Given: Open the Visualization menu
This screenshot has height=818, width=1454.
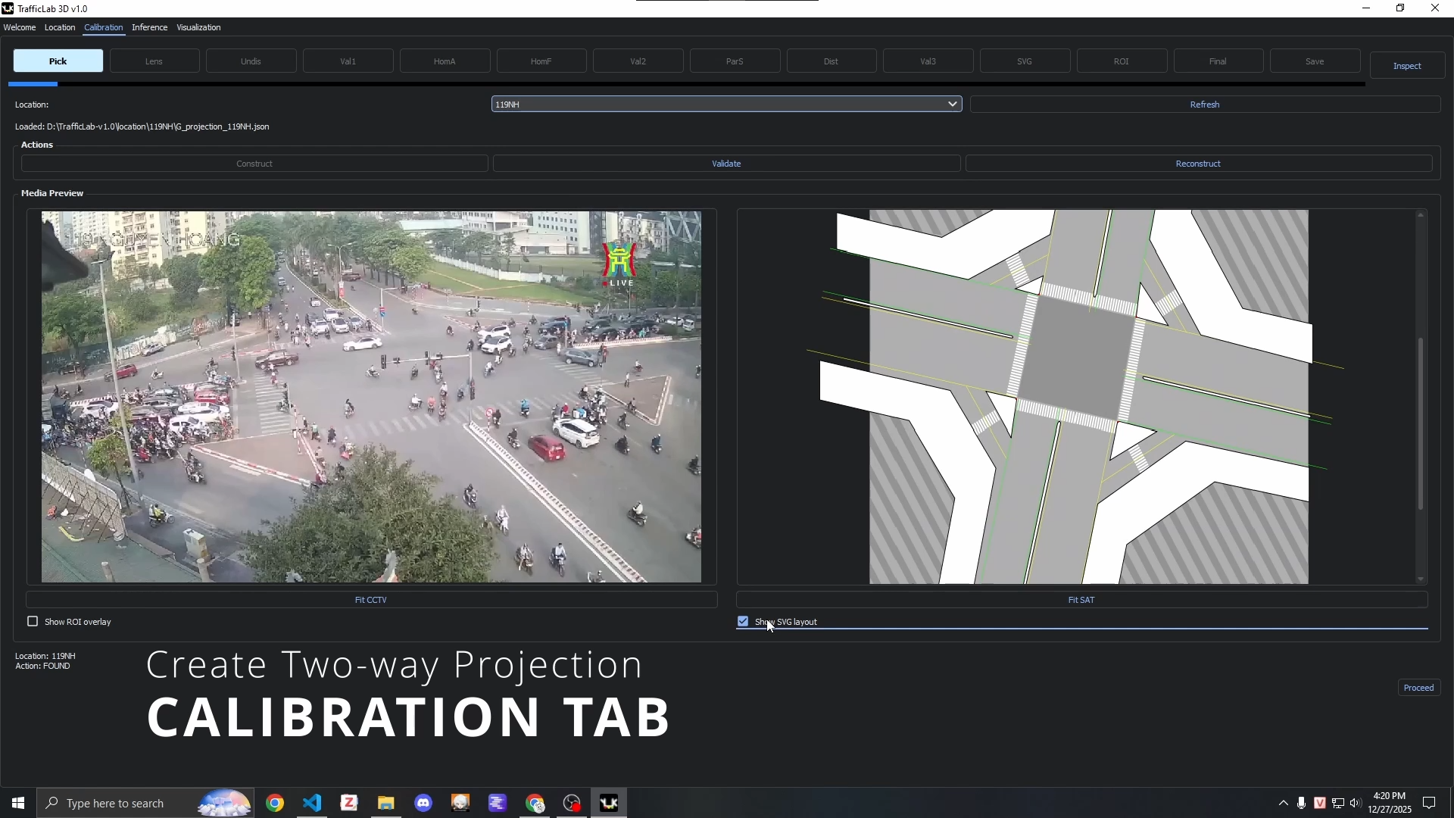Looking at the screenshot, I should [198, 27].
